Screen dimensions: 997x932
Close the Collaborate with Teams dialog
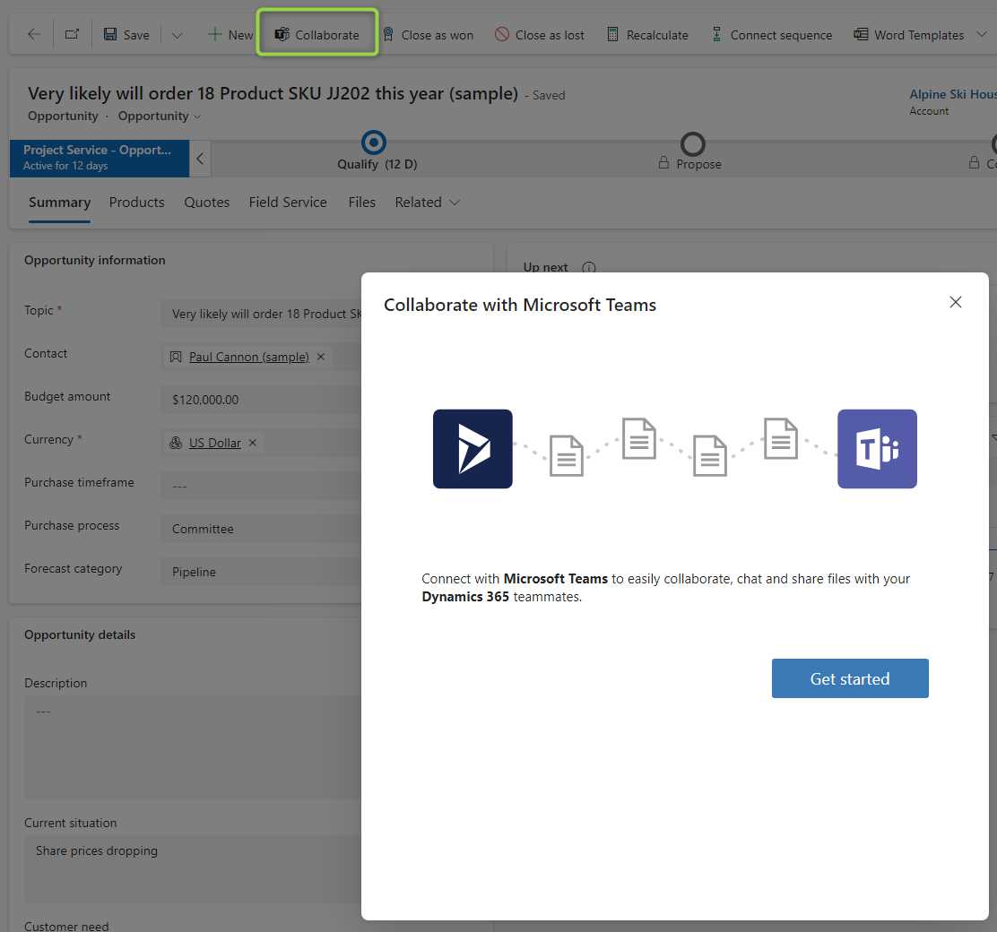[956, 302]
